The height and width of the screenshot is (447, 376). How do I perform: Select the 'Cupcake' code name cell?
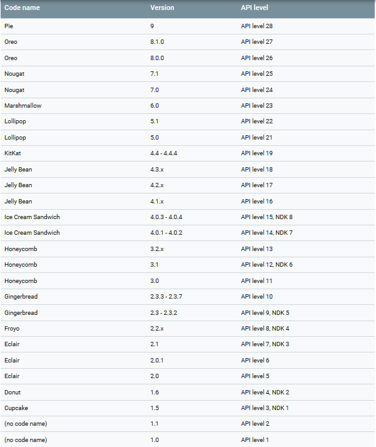pyautogui.click(x=16, y=408)
